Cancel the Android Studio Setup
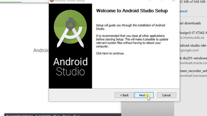The image size is (207, 116). coord(167,95)
